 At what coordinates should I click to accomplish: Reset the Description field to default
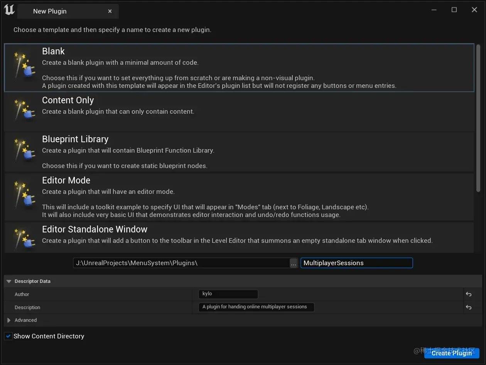469,307
